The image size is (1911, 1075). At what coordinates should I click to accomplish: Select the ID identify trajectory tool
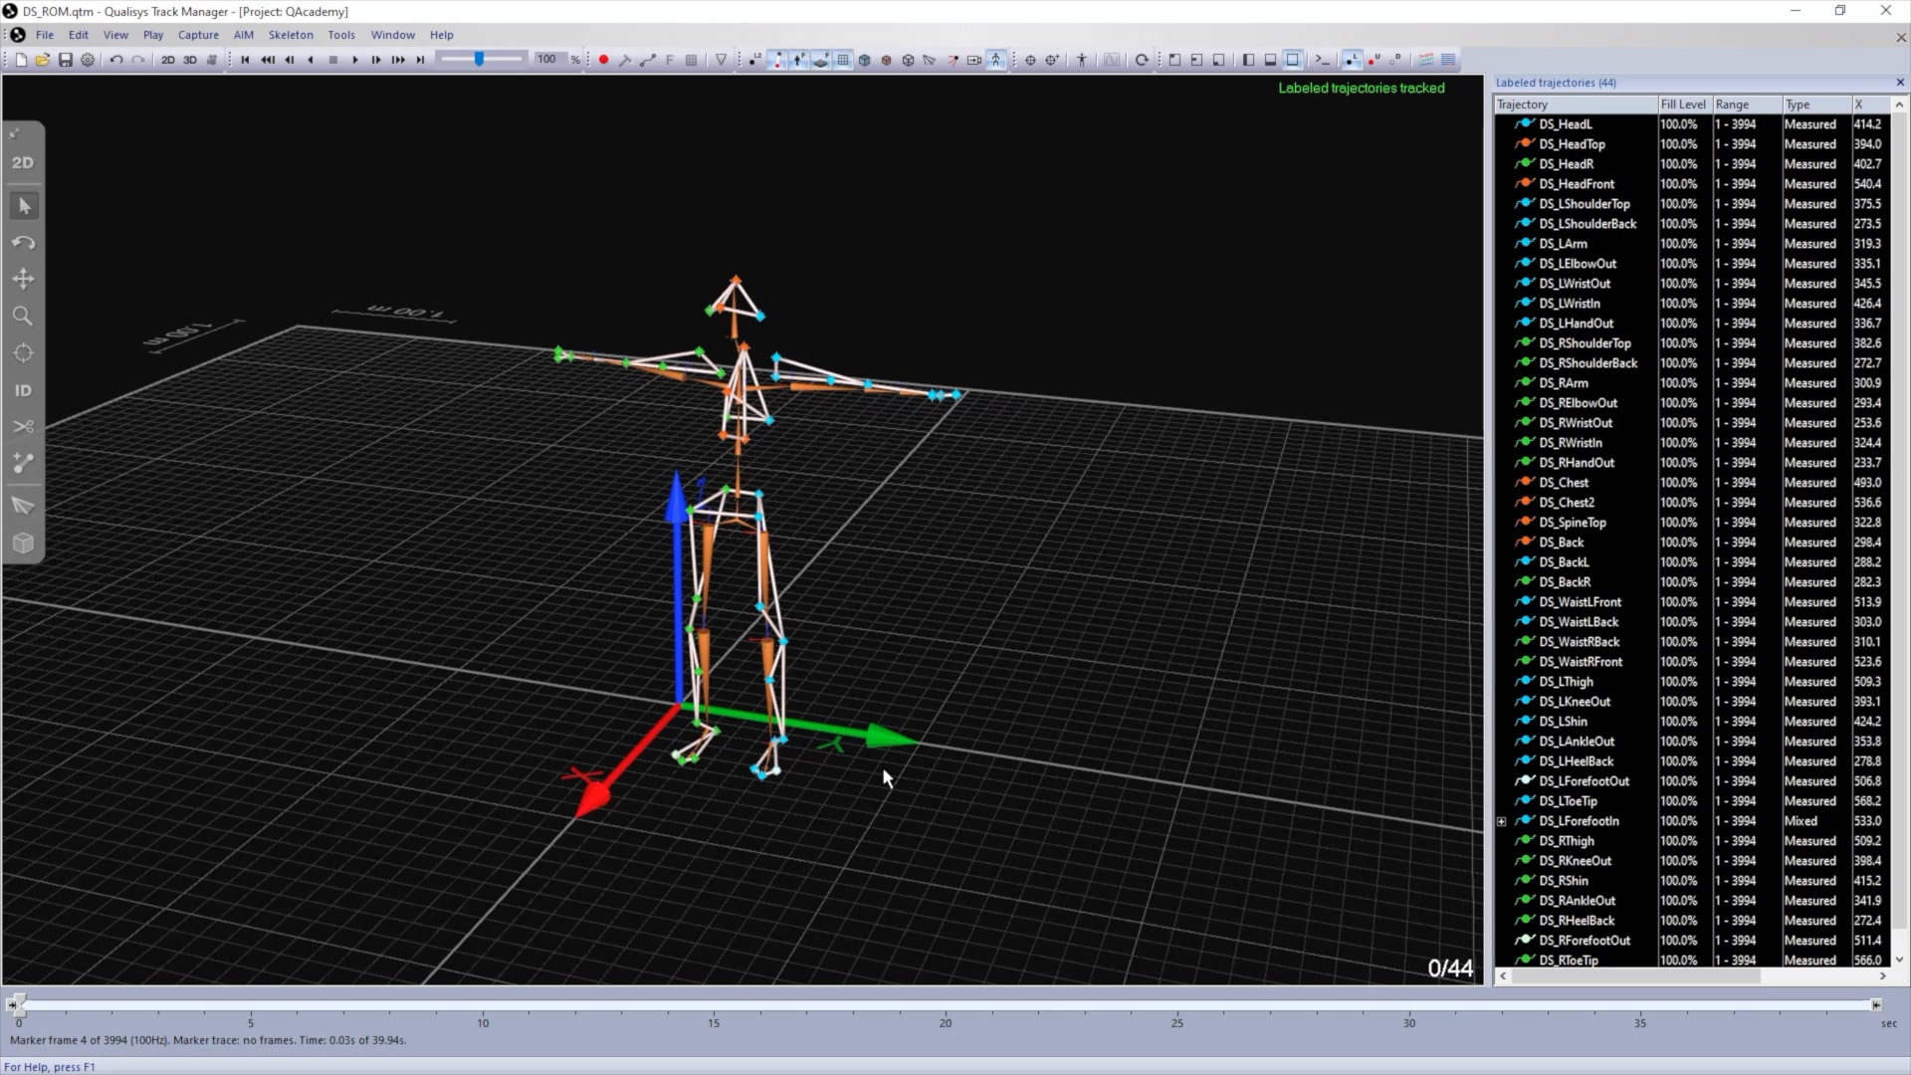point(23,391)
